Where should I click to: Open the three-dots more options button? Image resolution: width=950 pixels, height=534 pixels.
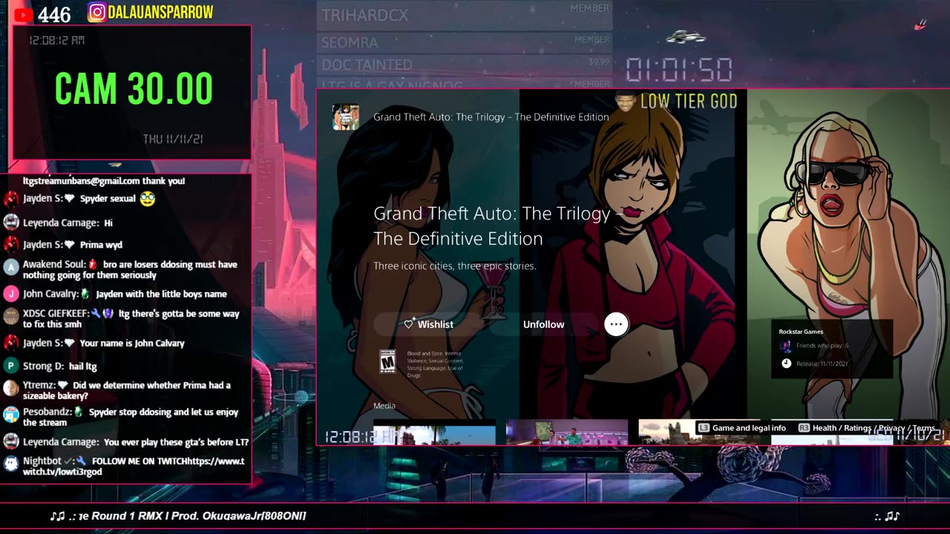pos(616,324)
